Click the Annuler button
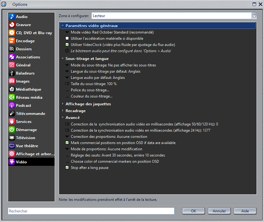The width and height of the screenshot is (264, 222). pos(219,211)
